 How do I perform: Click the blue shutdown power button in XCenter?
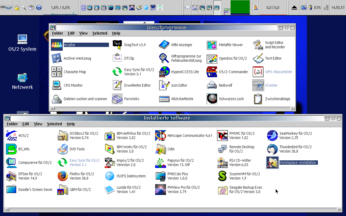[x=39, y=8]
